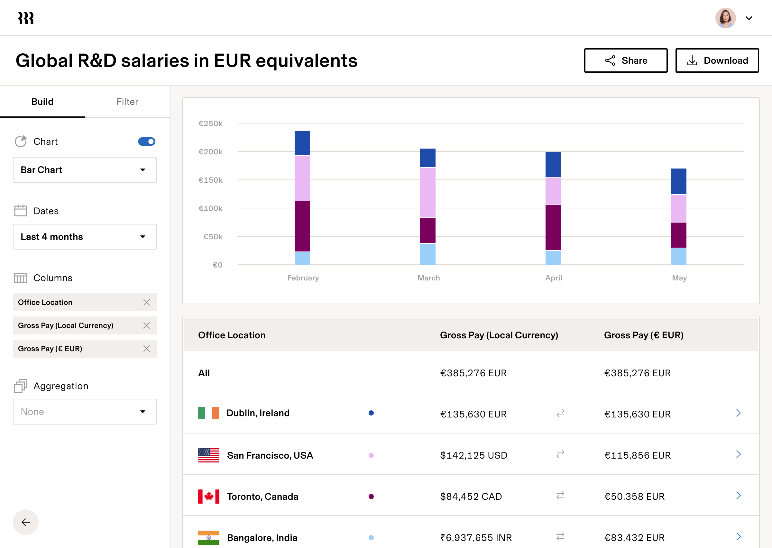Click the pink legend dot beside San Francisco
The image size is (772, 548).
click(371, 455)
